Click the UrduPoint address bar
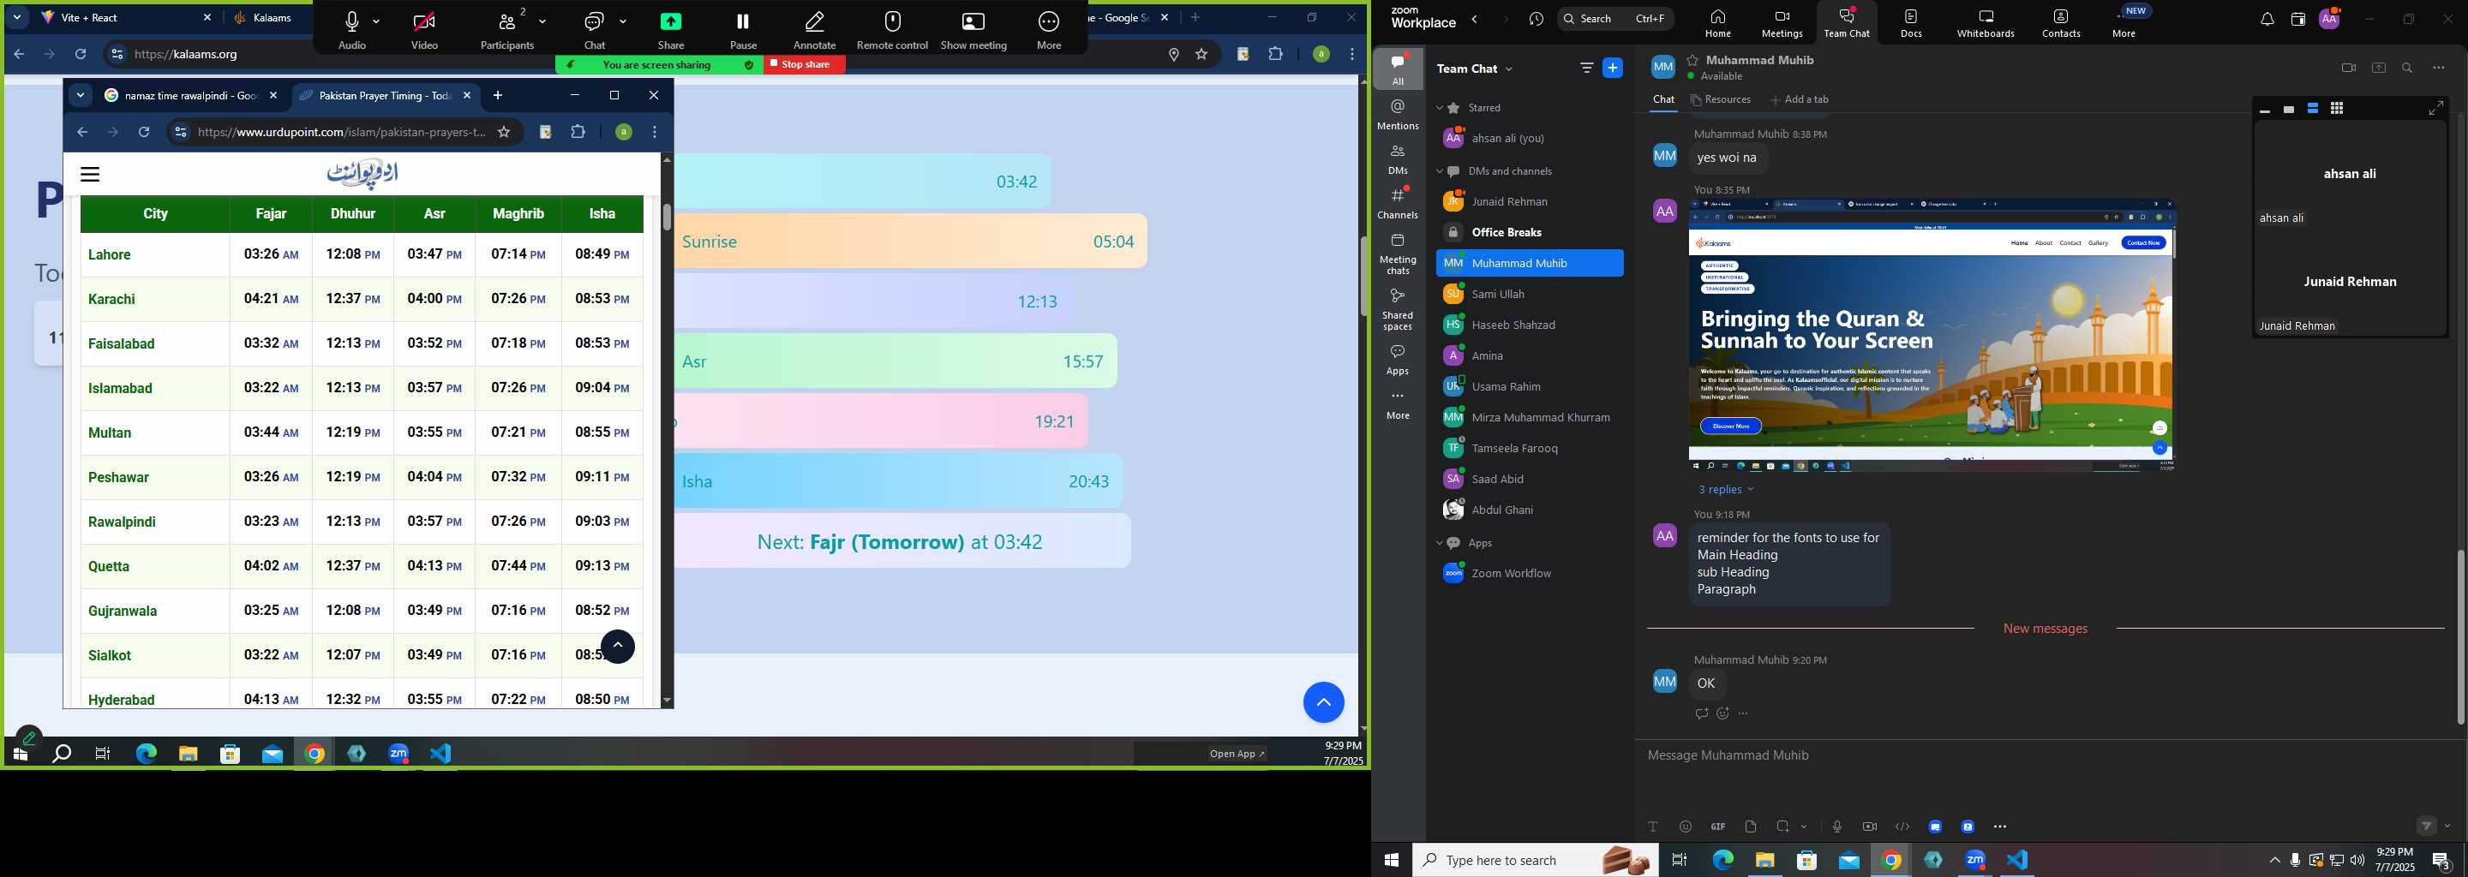 tap(341, 132)
